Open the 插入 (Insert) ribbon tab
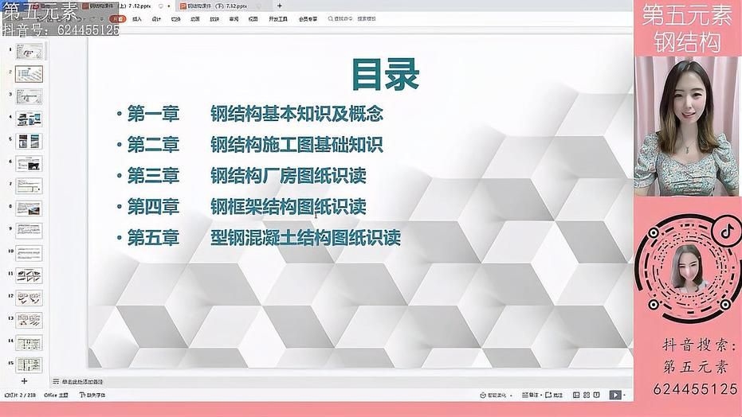 pos(137,19)
